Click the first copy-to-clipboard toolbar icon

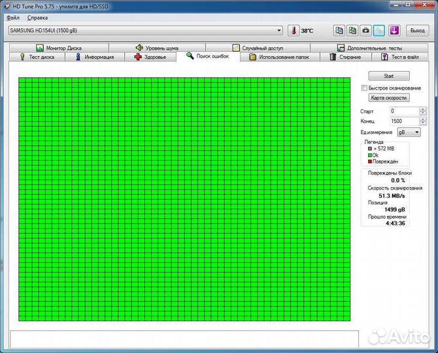coord(339,31)
